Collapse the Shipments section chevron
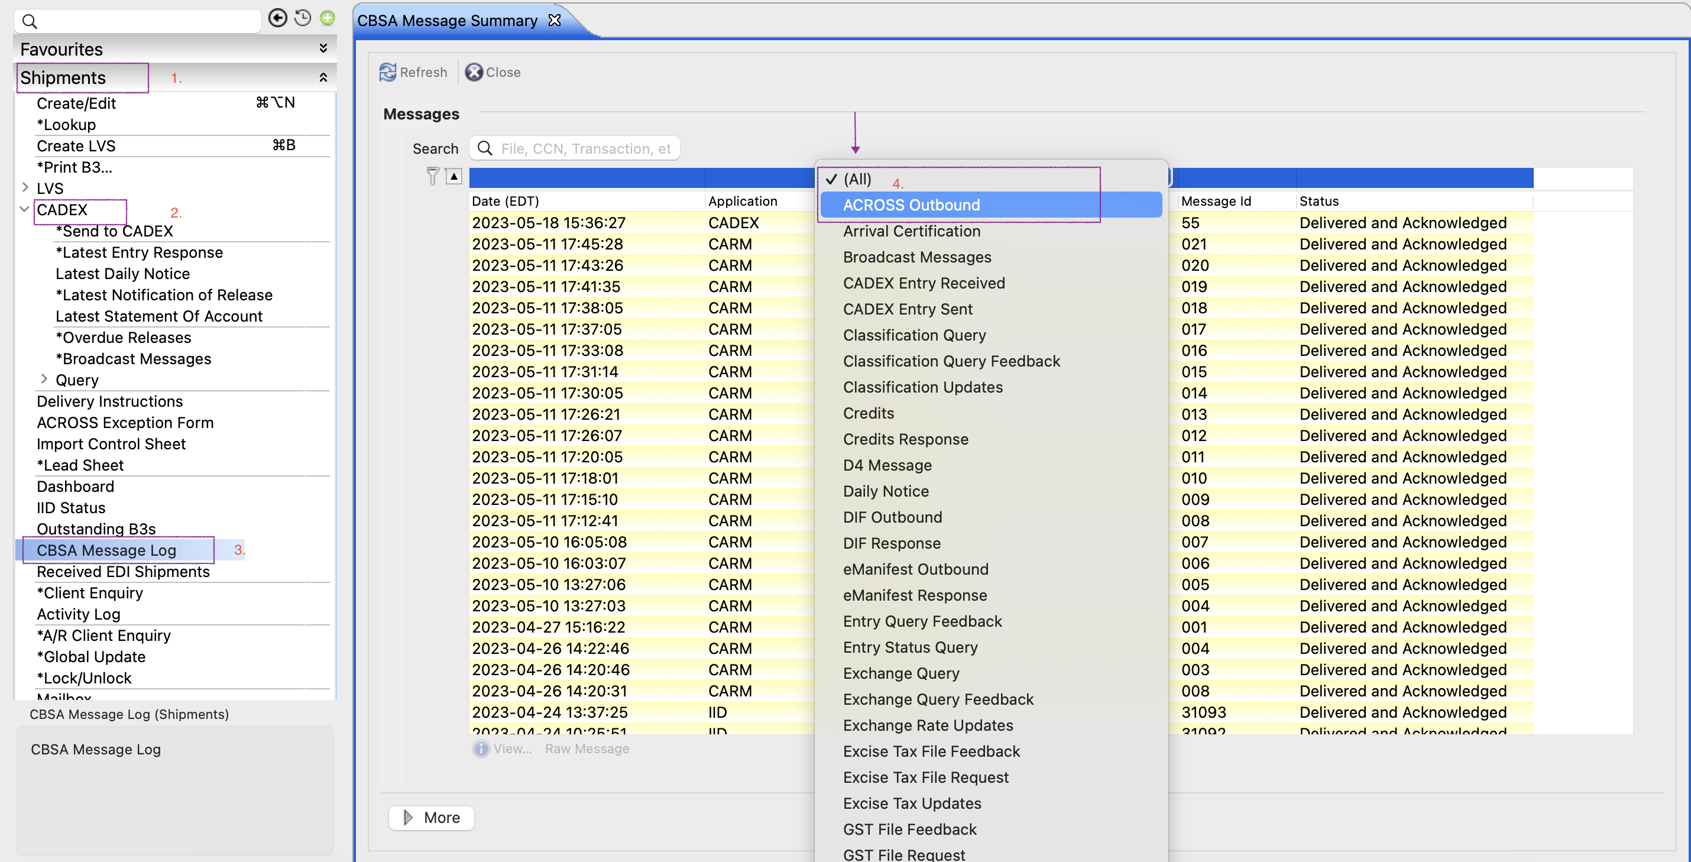Viewport: 1691px width, 862px height. (x=323, y=77)
